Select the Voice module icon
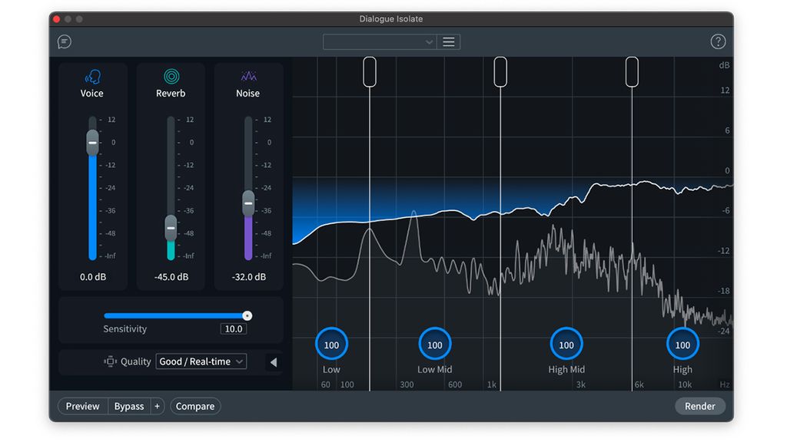 point(91,77)
